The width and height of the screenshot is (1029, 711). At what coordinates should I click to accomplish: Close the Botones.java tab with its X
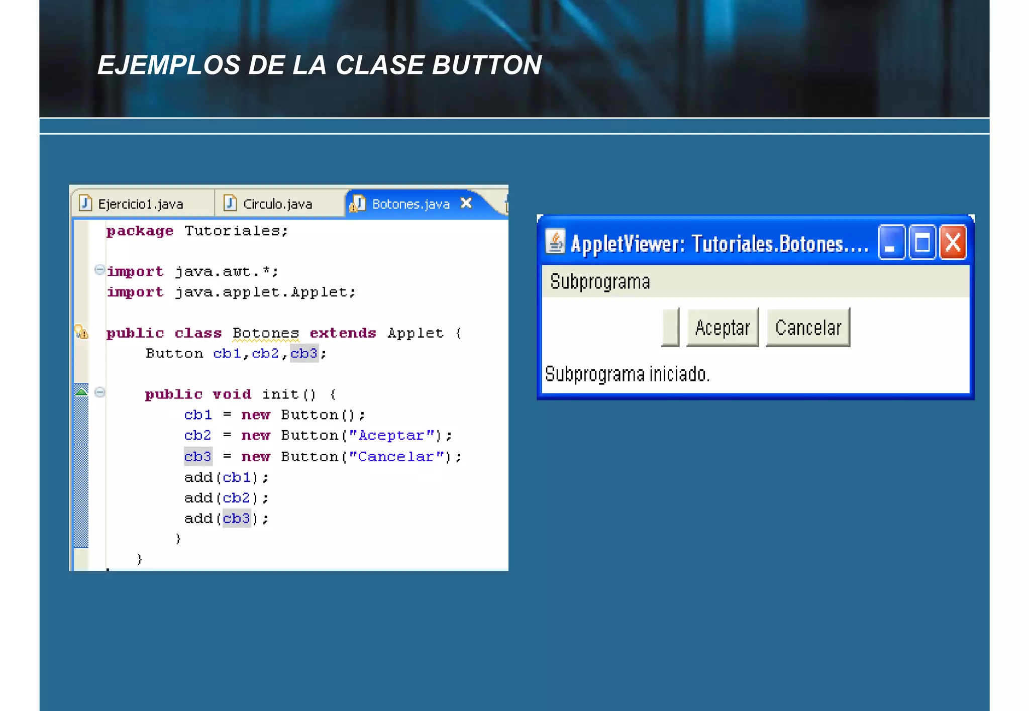466,203
